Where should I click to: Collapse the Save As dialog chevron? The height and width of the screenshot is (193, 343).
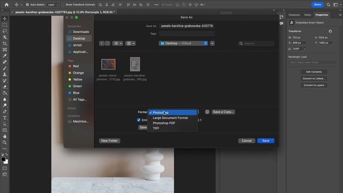pos(212,43)
